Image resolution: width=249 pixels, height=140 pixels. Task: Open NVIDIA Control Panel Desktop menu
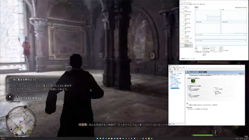coord(178,67)
